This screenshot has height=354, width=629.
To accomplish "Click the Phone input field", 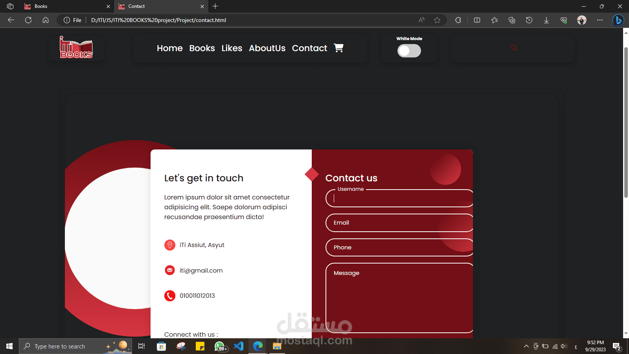I will pyautogui.click(x=399, y=247).
